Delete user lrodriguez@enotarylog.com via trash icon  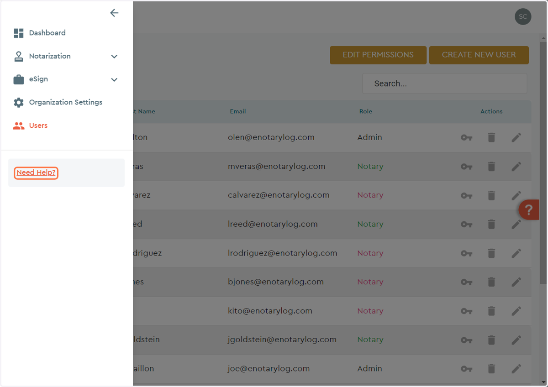491,253
